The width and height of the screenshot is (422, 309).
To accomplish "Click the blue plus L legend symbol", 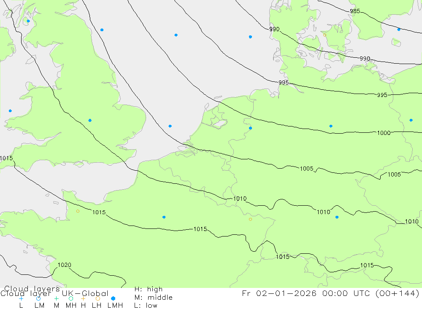I will click(21, 298).
